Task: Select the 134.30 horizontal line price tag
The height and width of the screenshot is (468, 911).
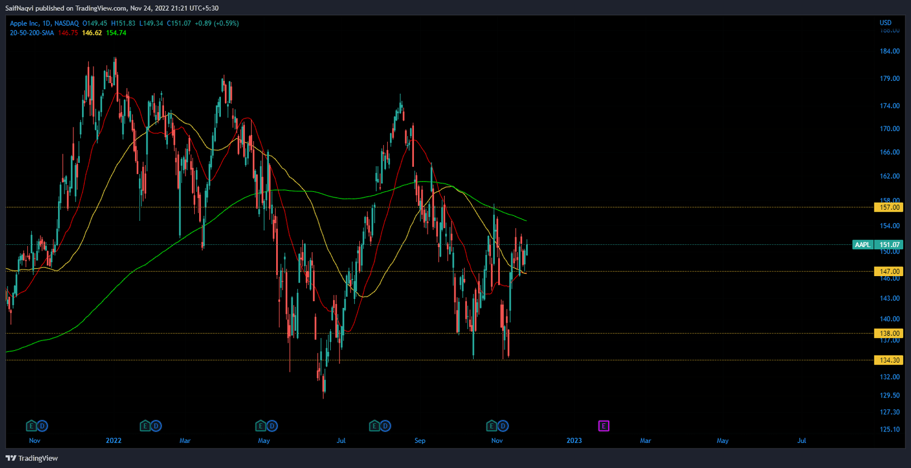Action: coord(889,360)
